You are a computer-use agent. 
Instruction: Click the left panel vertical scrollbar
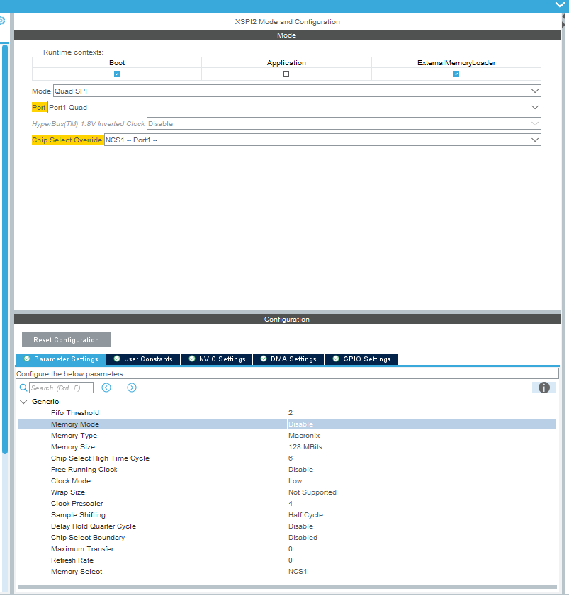coord(4,249)
